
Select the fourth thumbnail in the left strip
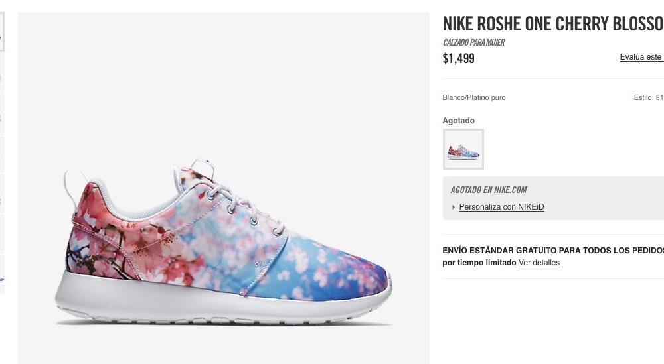[x=2, y=153]
